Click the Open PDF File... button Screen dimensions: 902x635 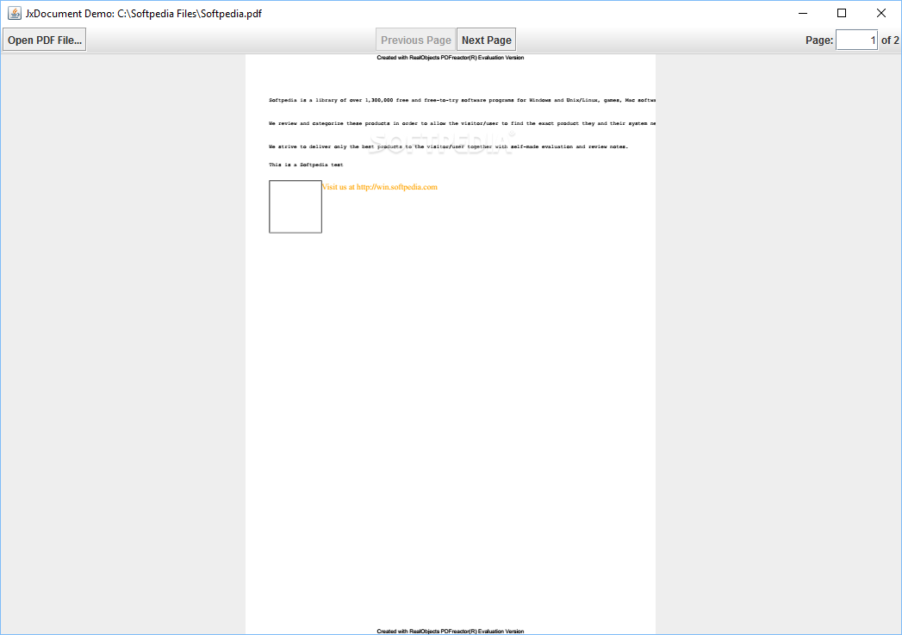click(44, 40)
